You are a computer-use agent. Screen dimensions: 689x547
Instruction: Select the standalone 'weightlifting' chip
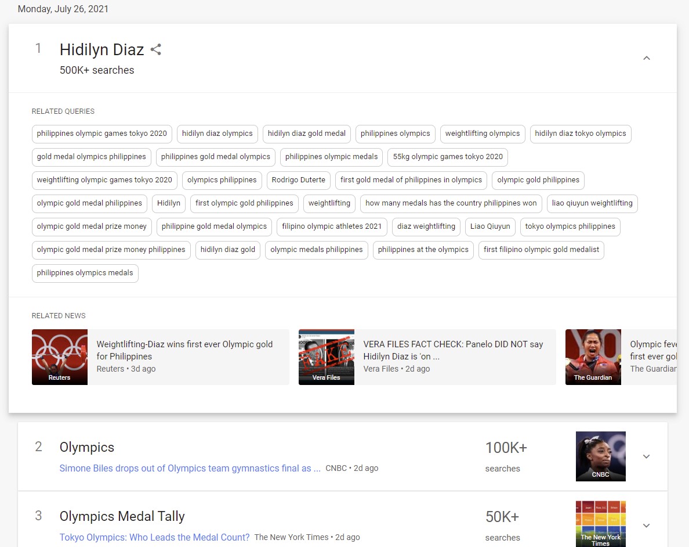[329, 204]
